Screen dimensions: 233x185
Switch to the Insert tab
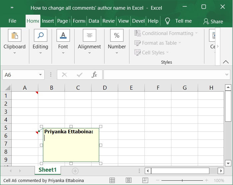click(x=48, y=21)
